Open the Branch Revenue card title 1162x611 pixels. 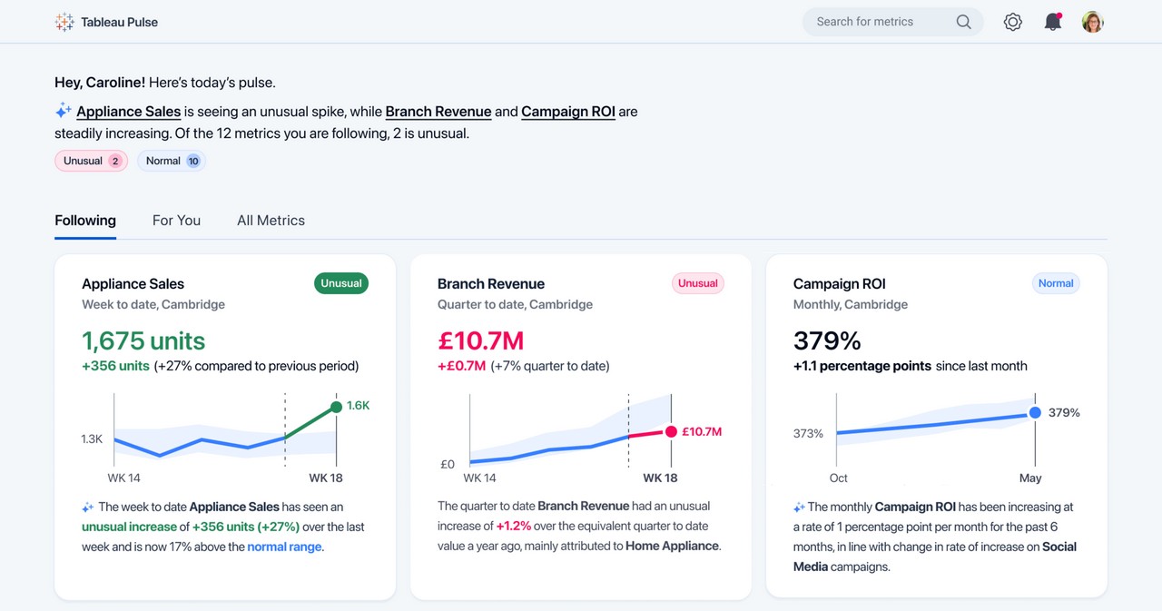[491, 284]
